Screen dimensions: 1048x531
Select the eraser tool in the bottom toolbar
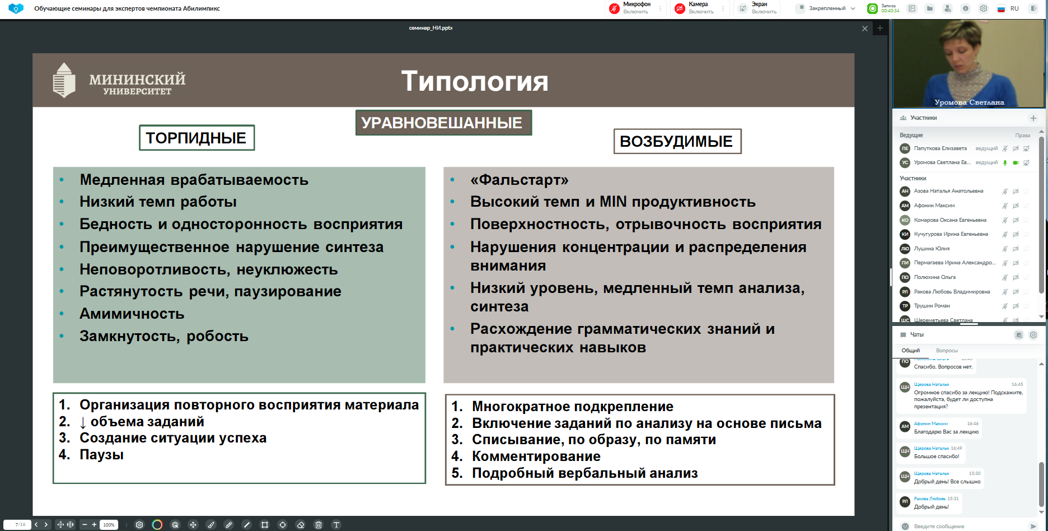[301, 525]
